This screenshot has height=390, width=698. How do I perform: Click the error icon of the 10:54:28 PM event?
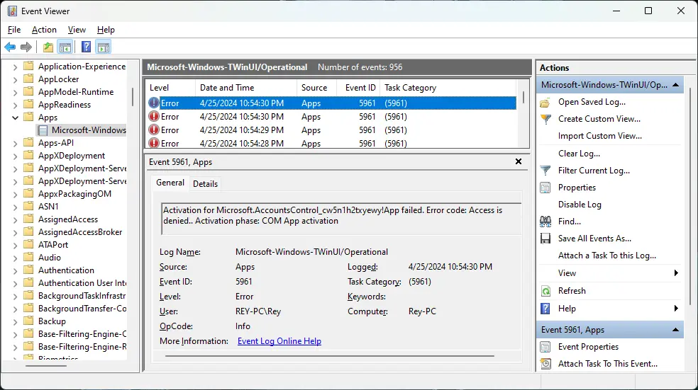click(x=154, y=143)
